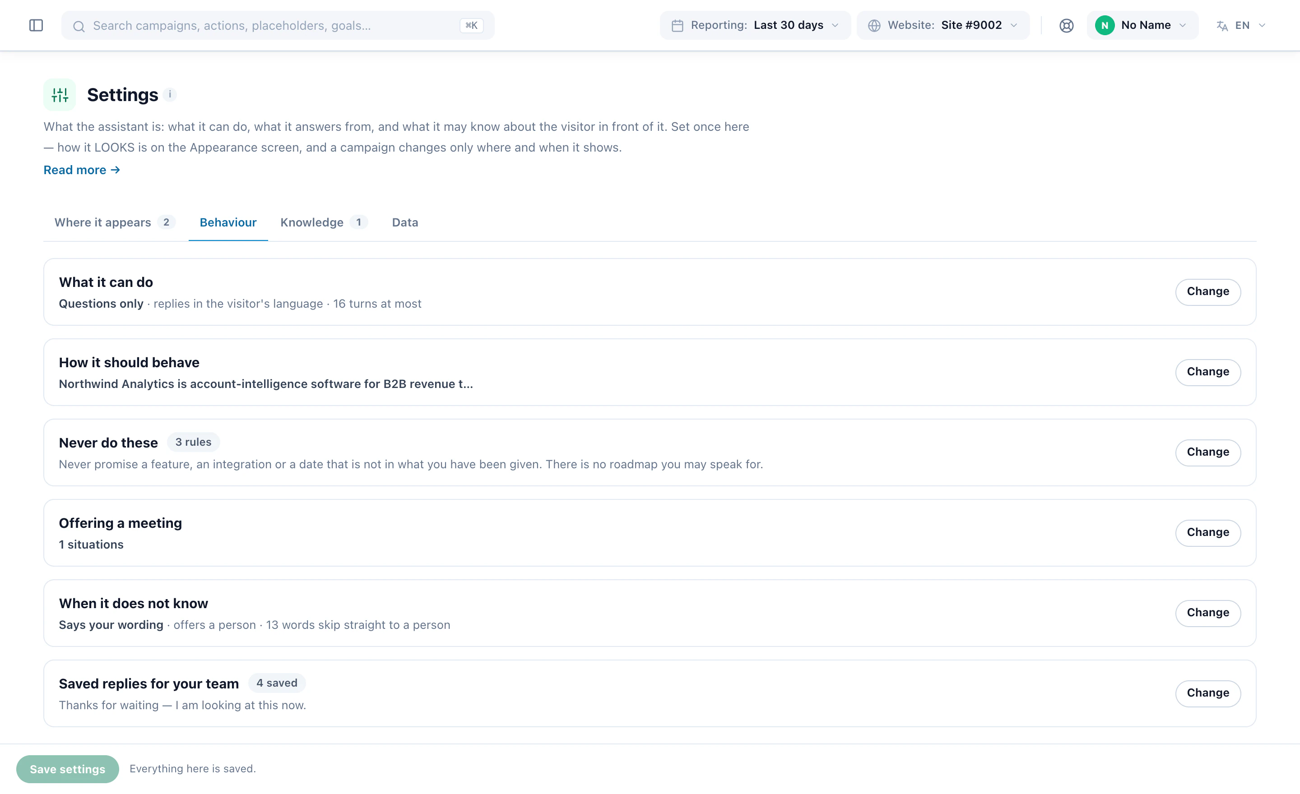Image resolution: width=1300 pixels, height=794 pixels.
Task: Open the help lifebuoy icon
Action: click(x=1066, y=25)
